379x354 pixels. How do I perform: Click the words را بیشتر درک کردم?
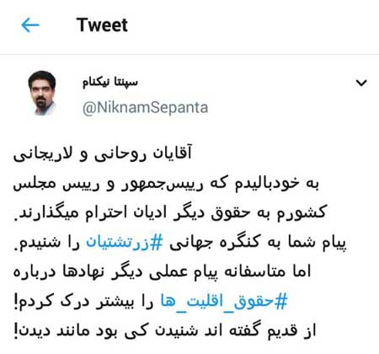[83, 302]
